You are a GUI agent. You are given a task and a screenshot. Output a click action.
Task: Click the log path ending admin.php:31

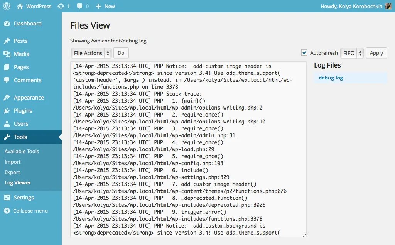[x=154, y=135]
